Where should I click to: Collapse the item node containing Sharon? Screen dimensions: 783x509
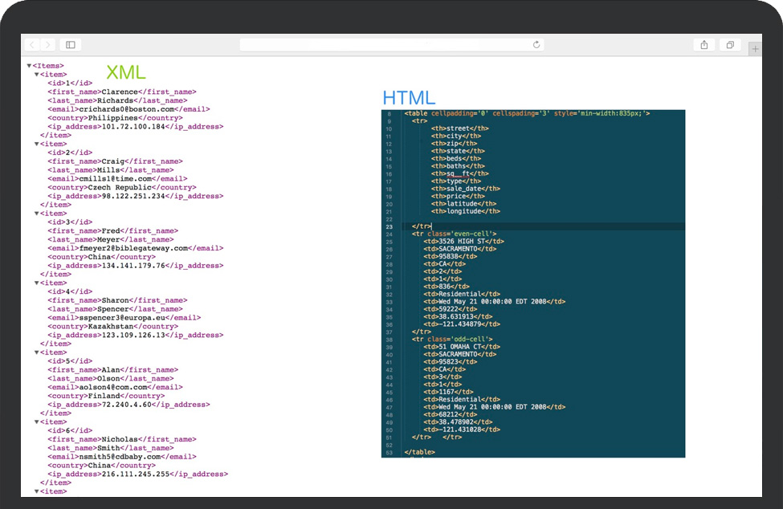click(x=37, y=283)
